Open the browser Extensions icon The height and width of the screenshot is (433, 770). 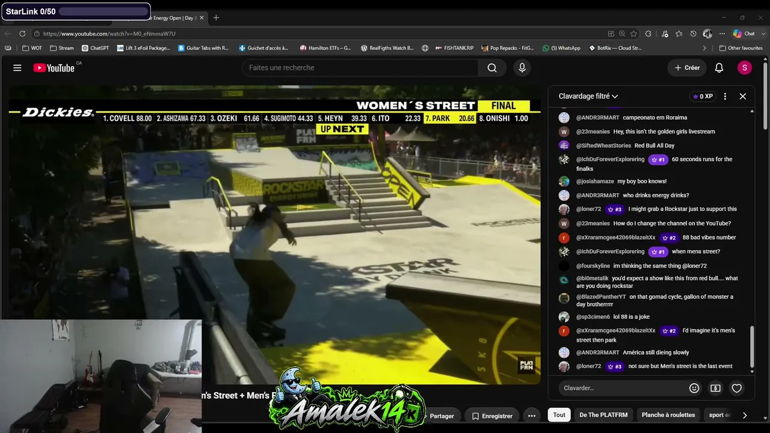click(x=648, y=34)
